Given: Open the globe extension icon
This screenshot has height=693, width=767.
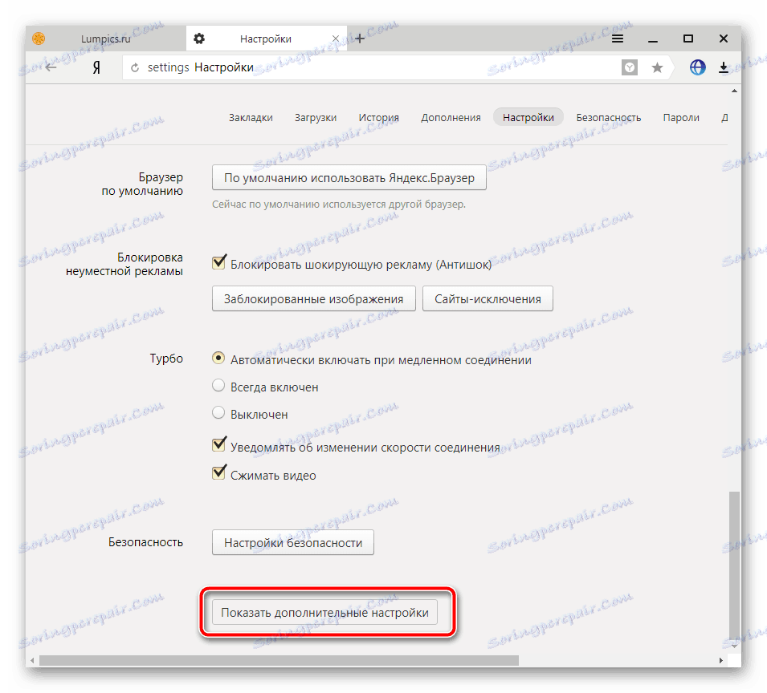Looking at the screenshot, I should click(698, 67).
